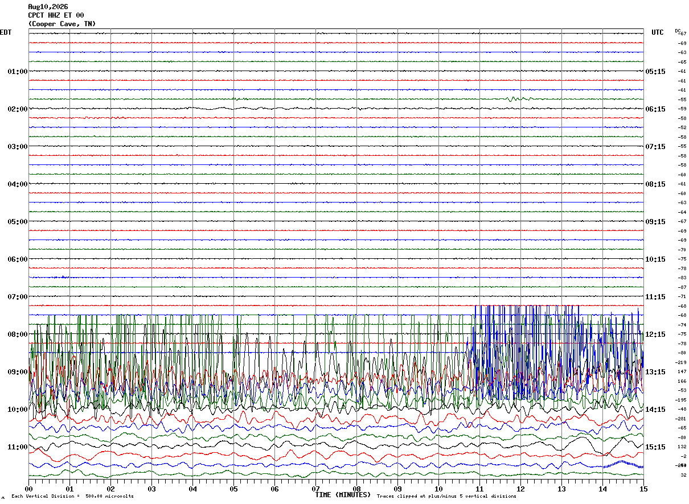Click the EDT timezone label
Viewport: 689px width, 504px height.
pyautogui.click(x=5, y=32)
